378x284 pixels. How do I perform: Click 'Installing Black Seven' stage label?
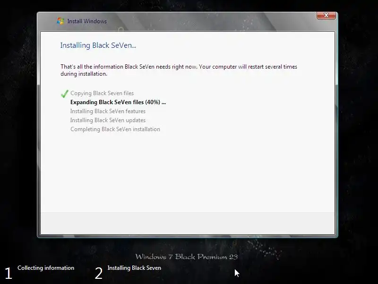click(134, 268)
